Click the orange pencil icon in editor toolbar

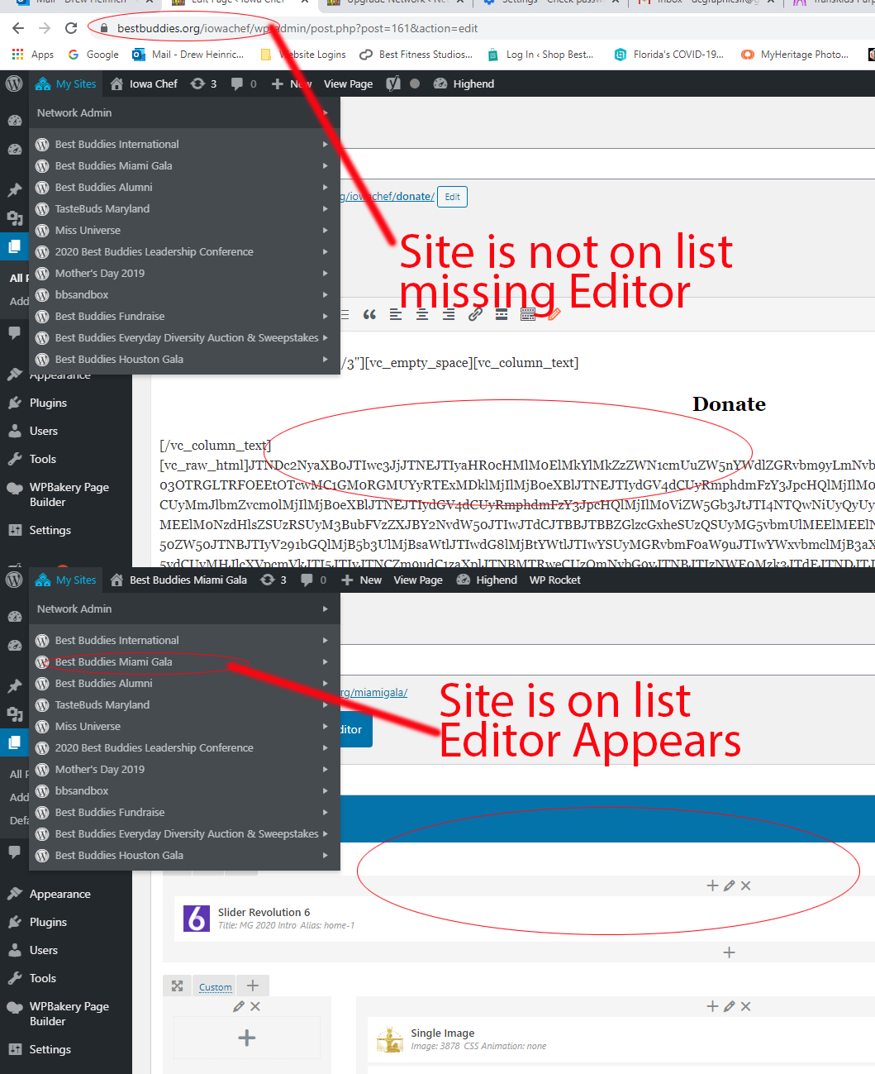tap(554, 314)
